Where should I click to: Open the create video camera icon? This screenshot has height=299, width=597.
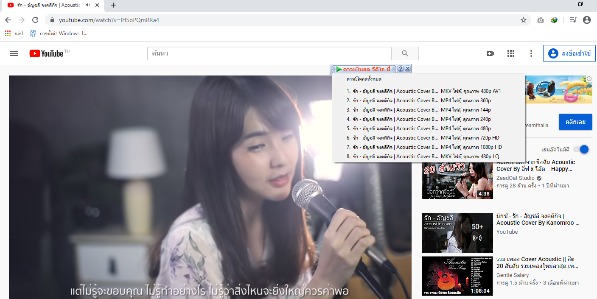pyautogui.click(x=490, y=53)
